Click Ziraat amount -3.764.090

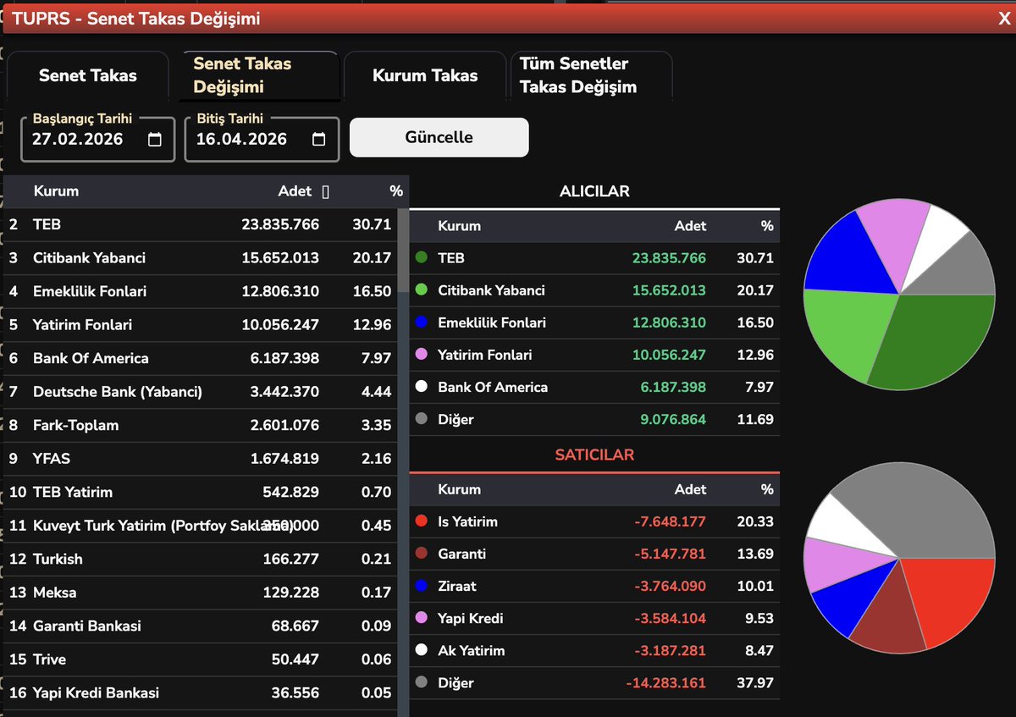click(x=670, y=586)
